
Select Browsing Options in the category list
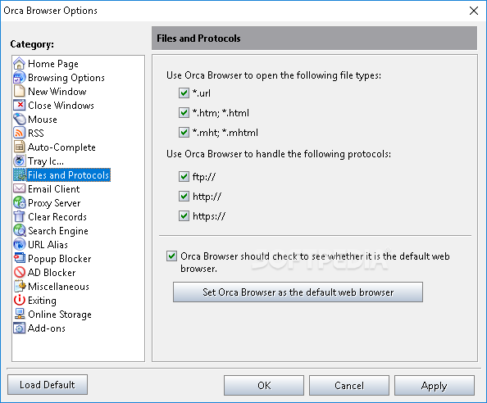66,78
